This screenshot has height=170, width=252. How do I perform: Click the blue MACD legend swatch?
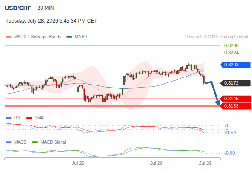[9, 142]
